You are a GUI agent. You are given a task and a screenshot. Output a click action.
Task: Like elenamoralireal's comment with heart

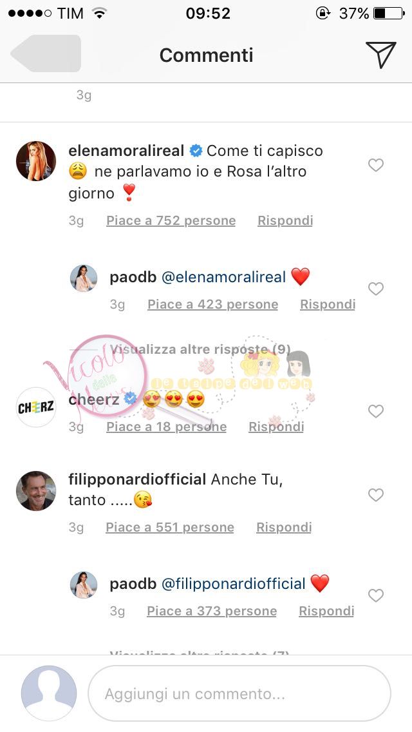(x=375, y=165)
